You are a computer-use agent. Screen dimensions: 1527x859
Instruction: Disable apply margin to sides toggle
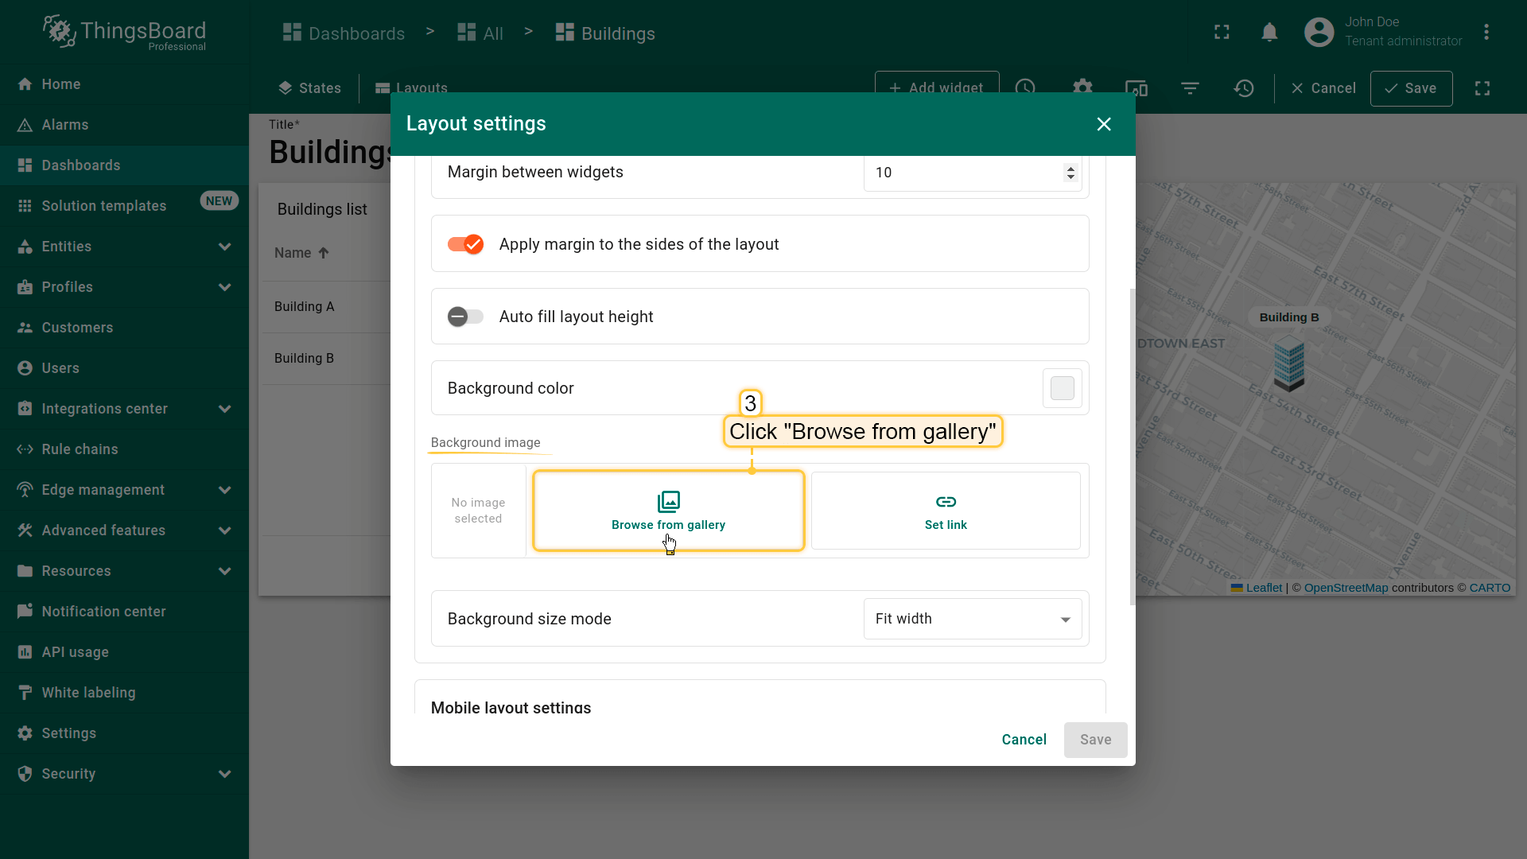tap(465, 244)
